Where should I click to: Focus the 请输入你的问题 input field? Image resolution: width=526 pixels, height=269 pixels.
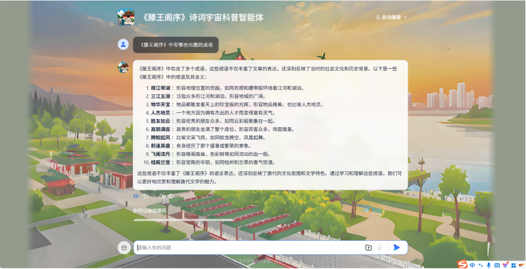(x=250, y=247)
